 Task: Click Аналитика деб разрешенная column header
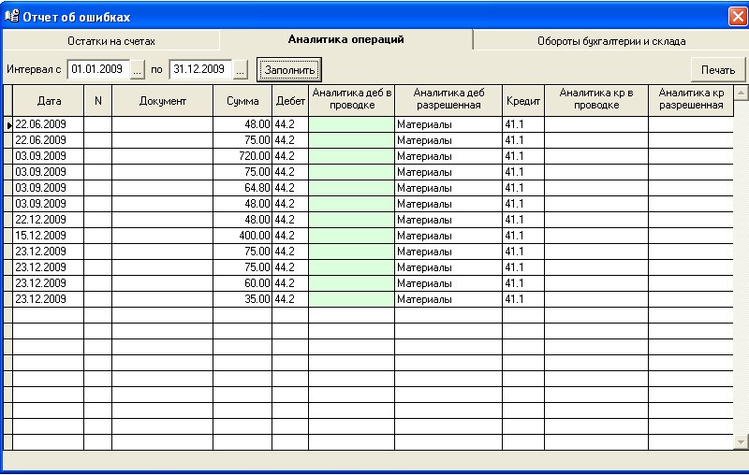tap(448, 100)
